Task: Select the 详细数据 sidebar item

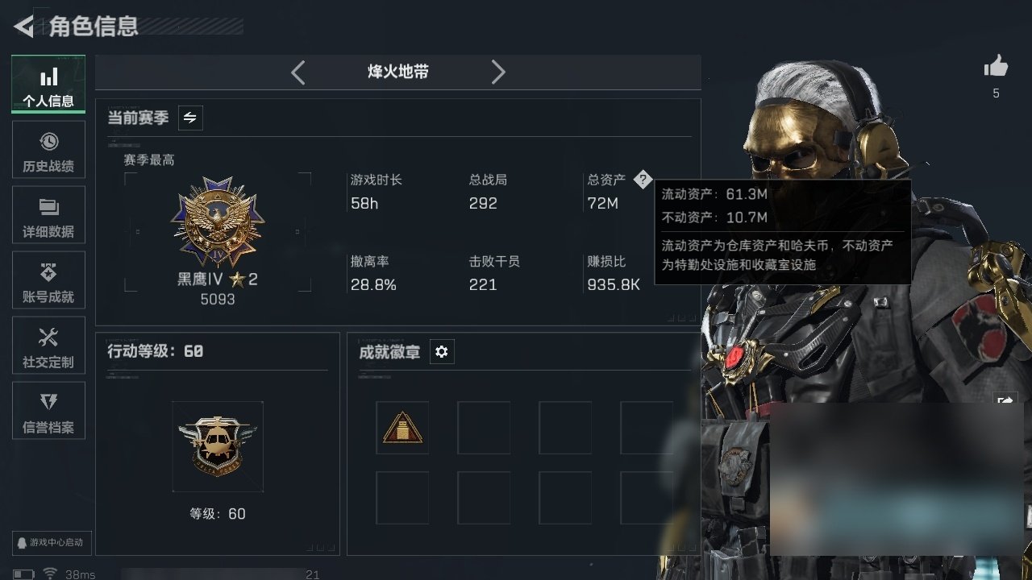Action: click(x=48, y=215)
